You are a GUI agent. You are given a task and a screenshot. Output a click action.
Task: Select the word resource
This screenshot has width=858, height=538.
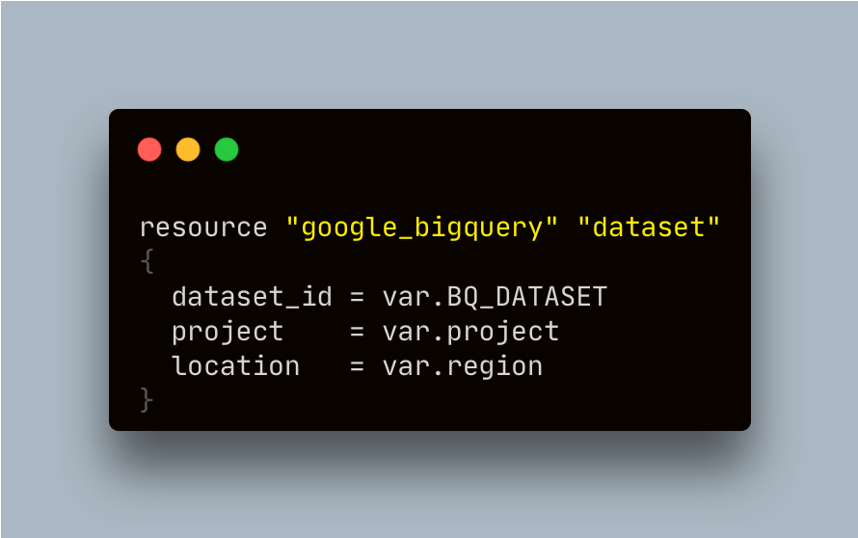tap(203, 228)
